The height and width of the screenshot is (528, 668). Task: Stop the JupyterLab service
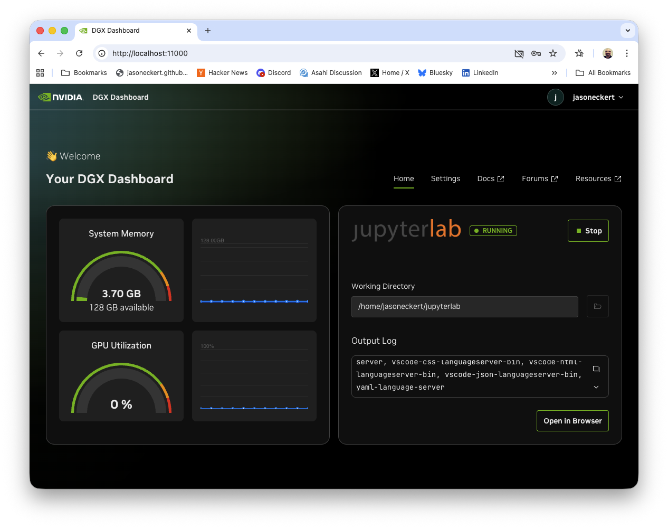tap(588, 231)
